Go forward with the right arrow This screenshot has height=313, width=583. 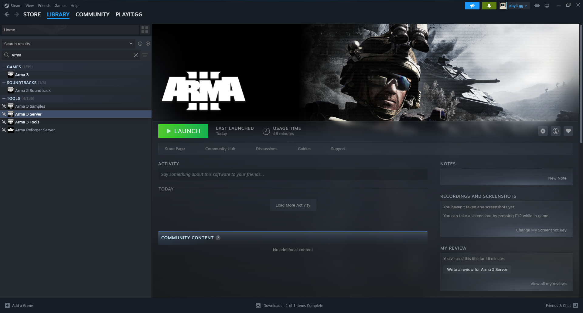click(x=17, y=14)
